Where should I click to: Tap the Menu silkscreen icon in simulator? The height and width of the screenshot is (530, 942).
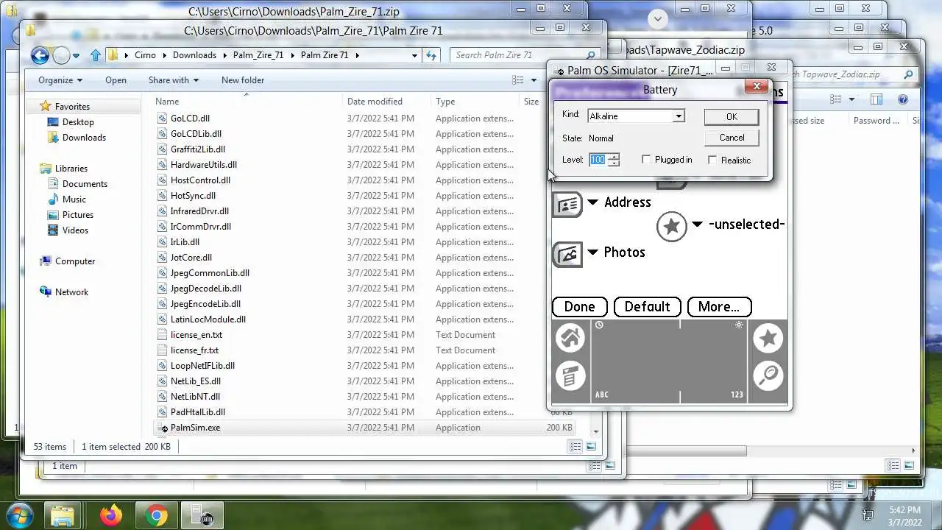click(x=570, y=376)
